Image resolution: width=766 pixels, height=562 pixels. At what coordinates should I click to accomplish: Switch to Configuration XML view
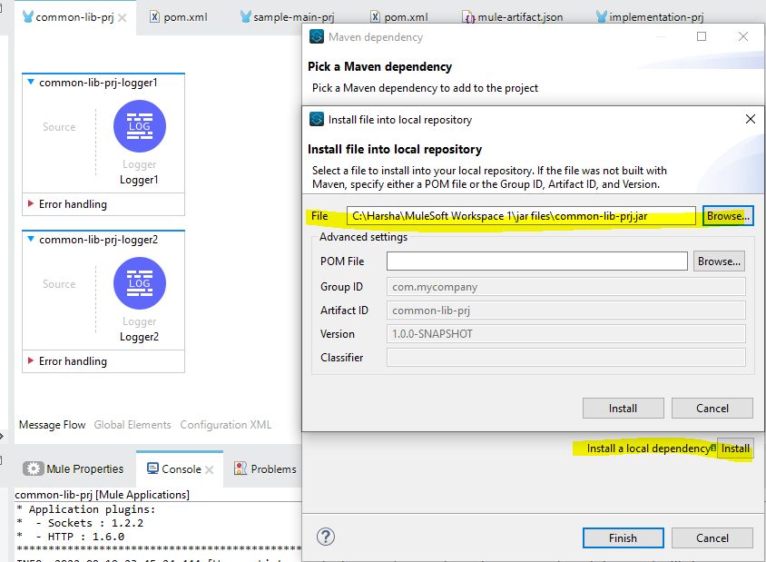tap(226, 425)
